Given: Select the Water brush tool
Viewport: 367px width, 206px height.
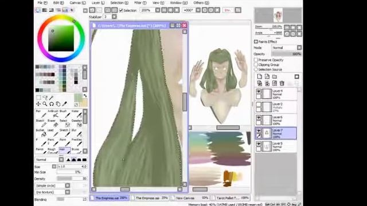Looking at the screenshot, I should pyautogui.click(x=77, y=113).
